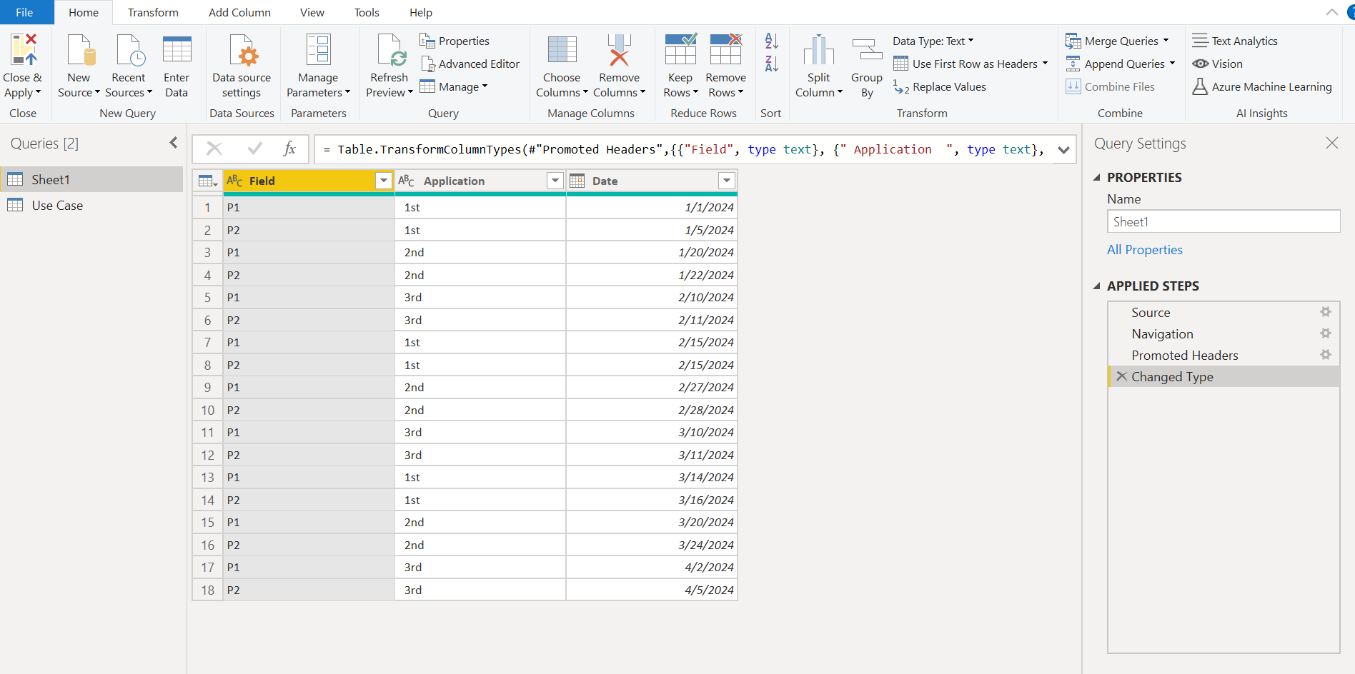Open the All Properties link

point(1144,249)
